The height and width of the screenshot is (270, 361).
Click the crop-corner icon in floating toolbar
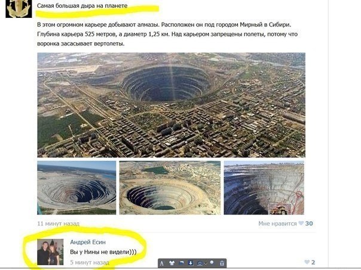(x=182, y=263)
